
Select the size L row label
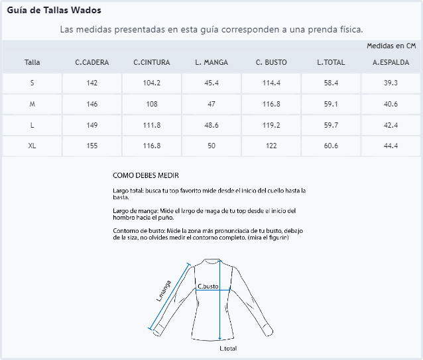pos(32,125)
